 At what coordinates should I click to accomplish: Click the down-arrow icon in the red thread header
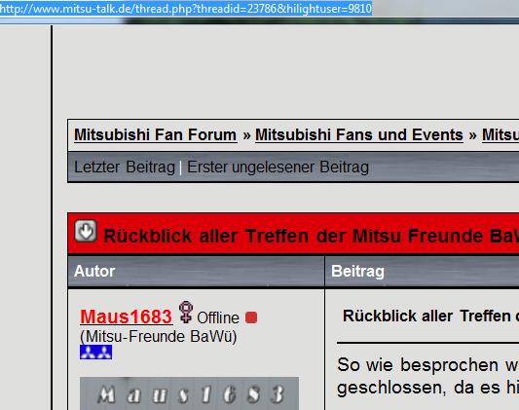pyautogui.click(x=86, y=231)
